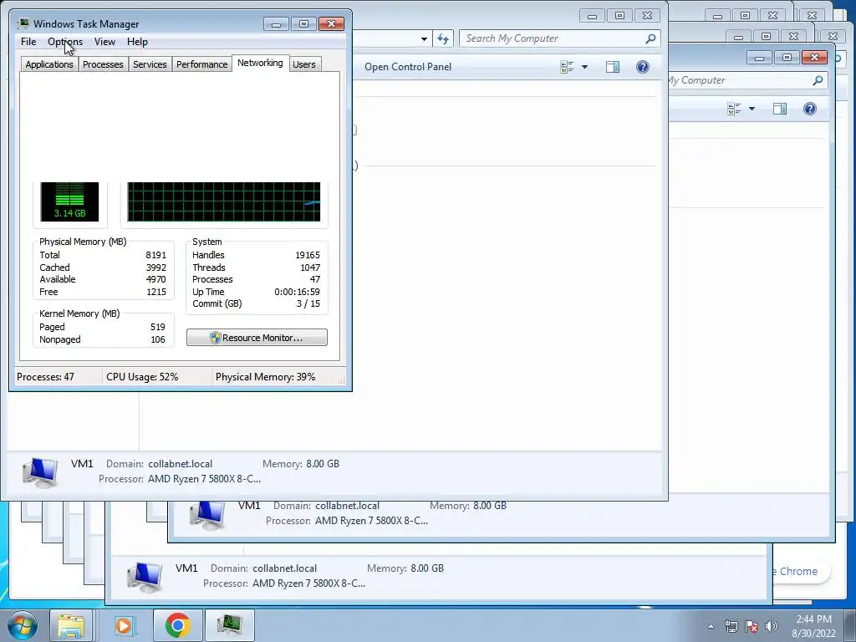This screenshot has width=856, height=642.
Task: Click Processes: 47 in status bar
Action: tap(45, 377)
